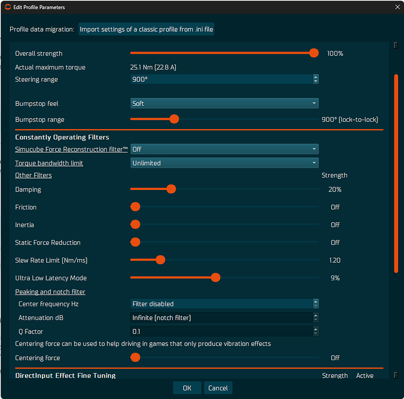Click the Friction slider handle
The image size is (404, 399).
tap(135, 207)
